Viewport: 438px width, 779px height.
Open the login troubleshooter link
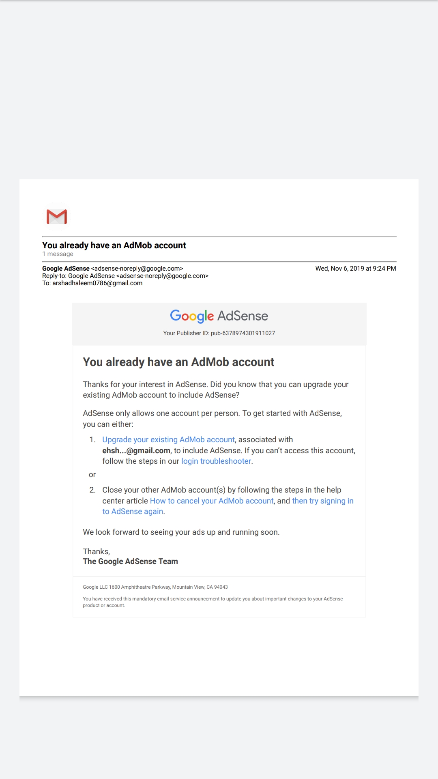pyautogui.click(x=216, y=461)
